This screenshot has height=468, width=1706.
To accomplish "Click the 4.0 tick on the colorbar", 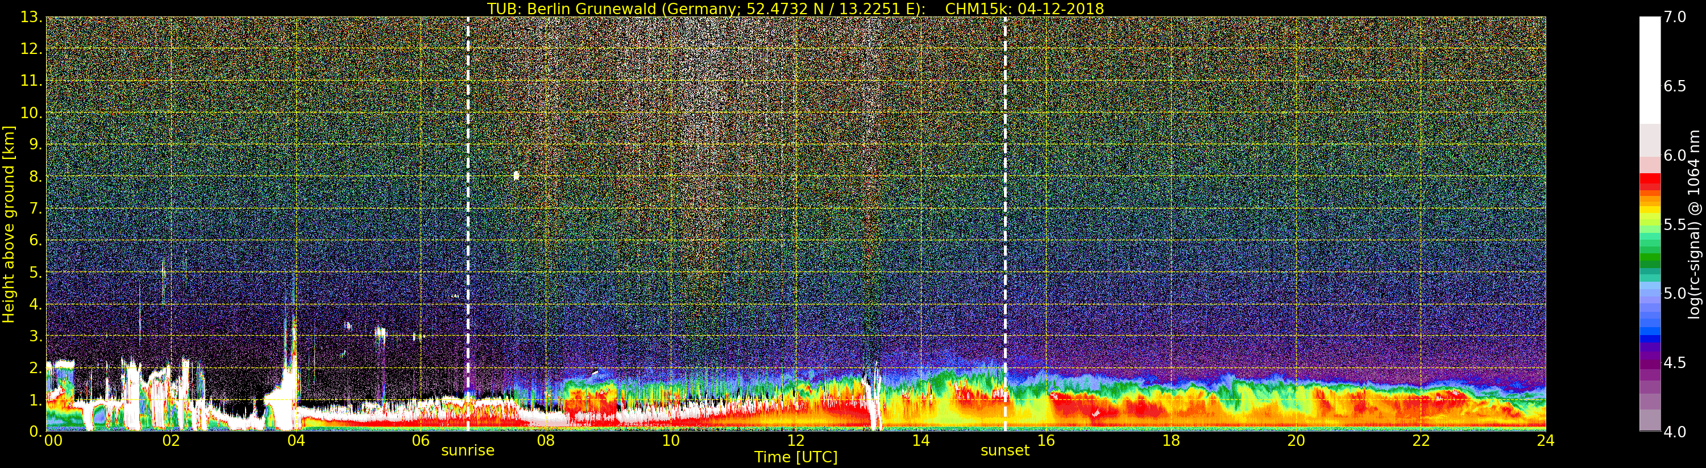I will 1675,432.
